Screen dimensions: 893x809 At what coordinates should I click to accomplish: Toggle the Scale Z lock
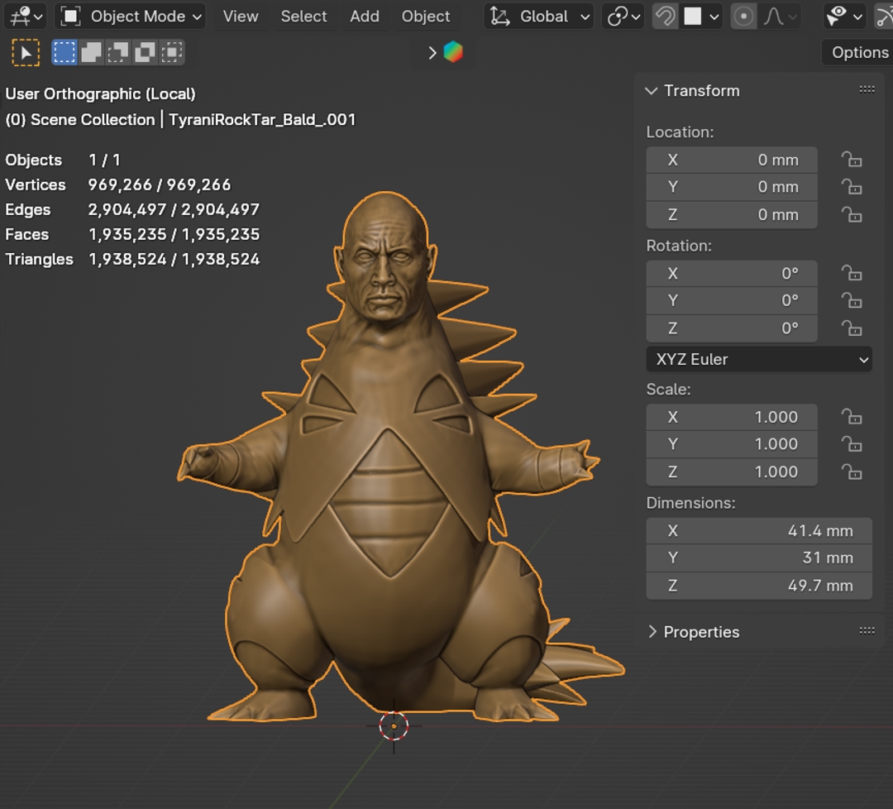[851, 472]
